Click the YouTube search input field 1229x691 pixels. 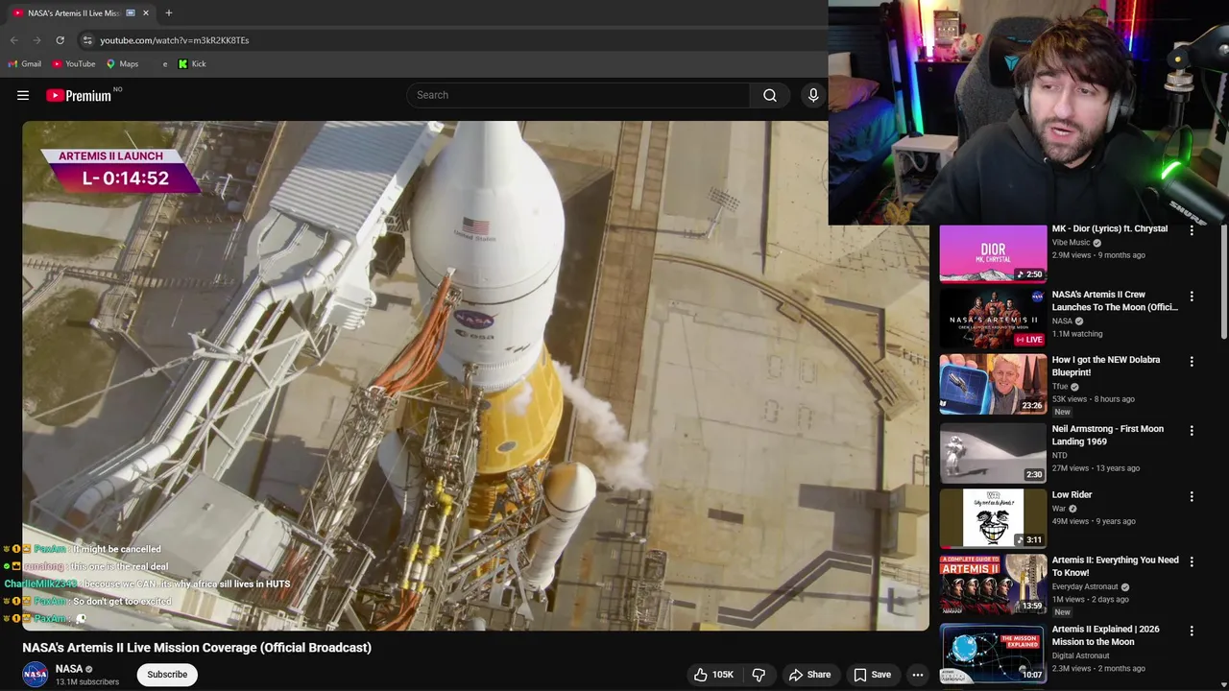coord(578,95)
